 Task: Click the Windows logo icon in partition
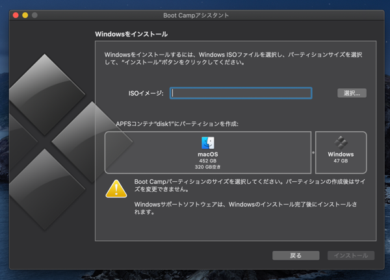[341, 143]
